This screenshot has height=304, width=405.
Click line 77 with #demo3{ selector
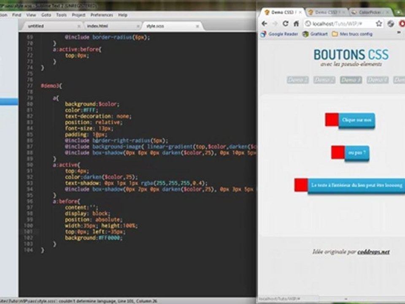tap(51, 86)
